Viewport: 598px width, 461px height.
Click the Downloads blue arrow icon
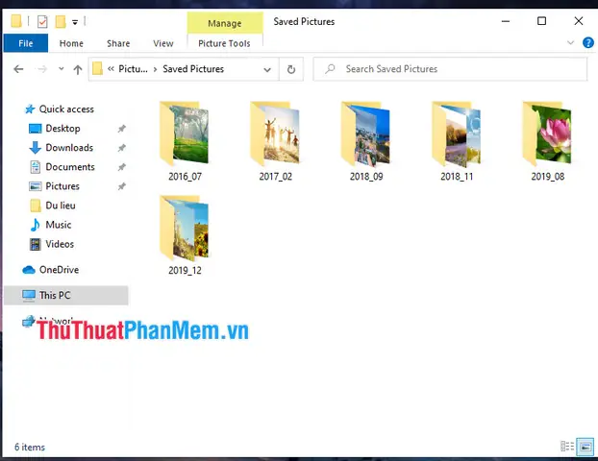35,148
